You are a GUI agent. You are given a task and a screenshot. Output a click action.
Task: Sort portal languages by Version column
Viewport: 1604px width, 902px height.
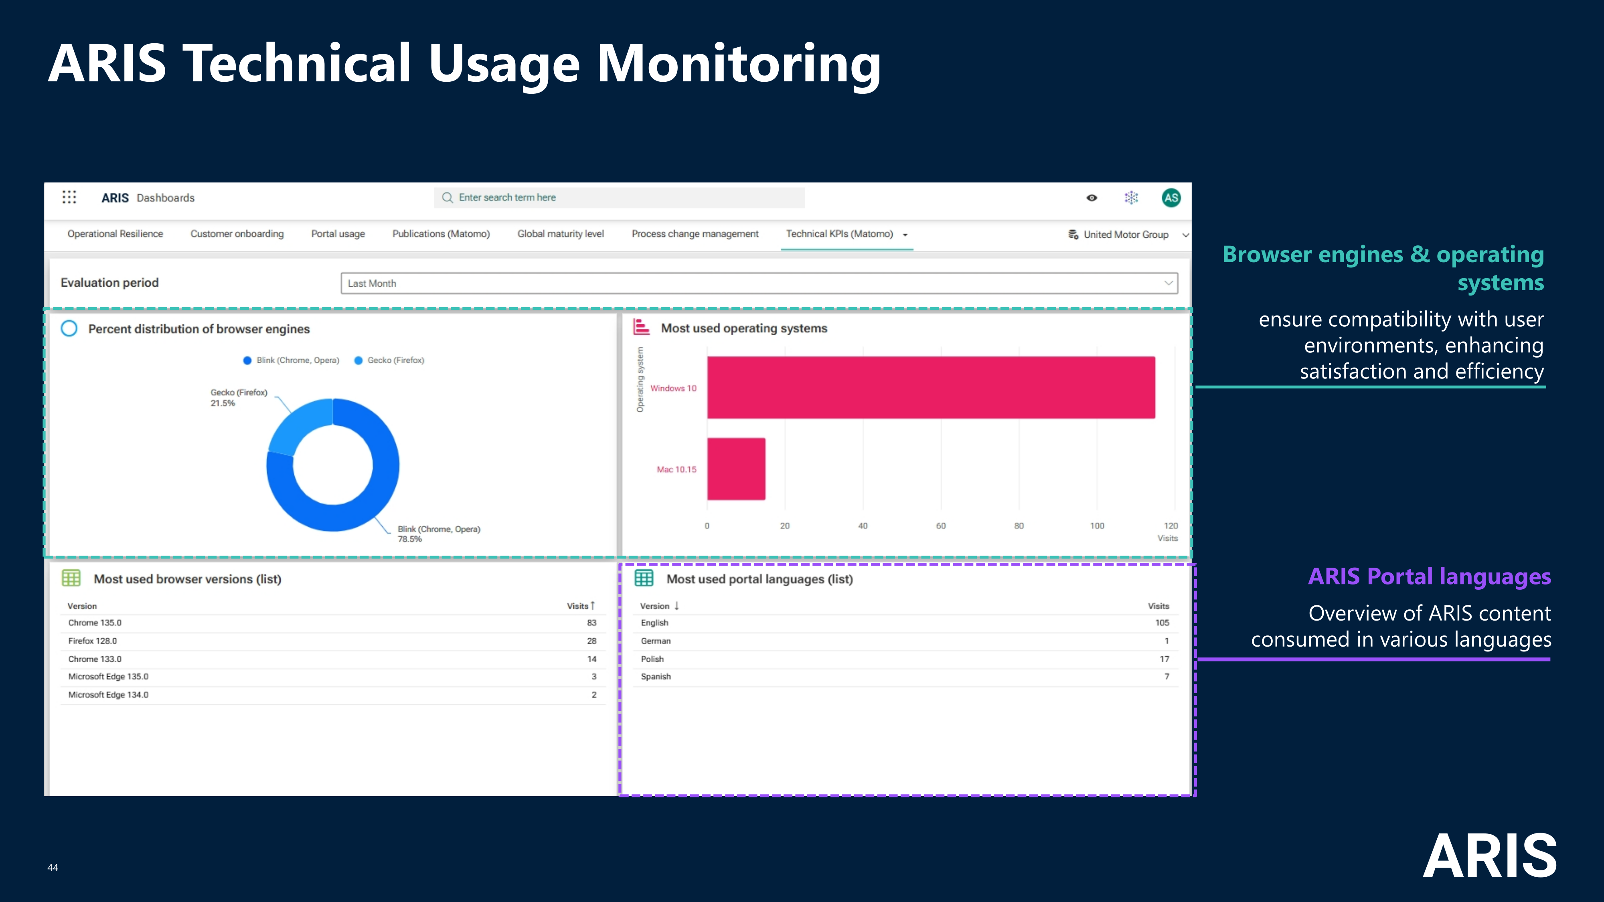659,606
